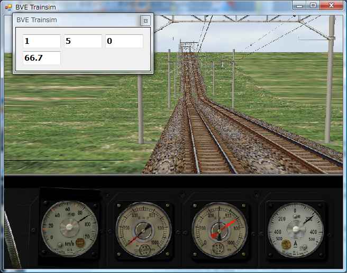Image resolution: width=347 pixels, height=273 pixels.
Task: Click the main window title 'BVE Trainsim'
Action: 35,7
